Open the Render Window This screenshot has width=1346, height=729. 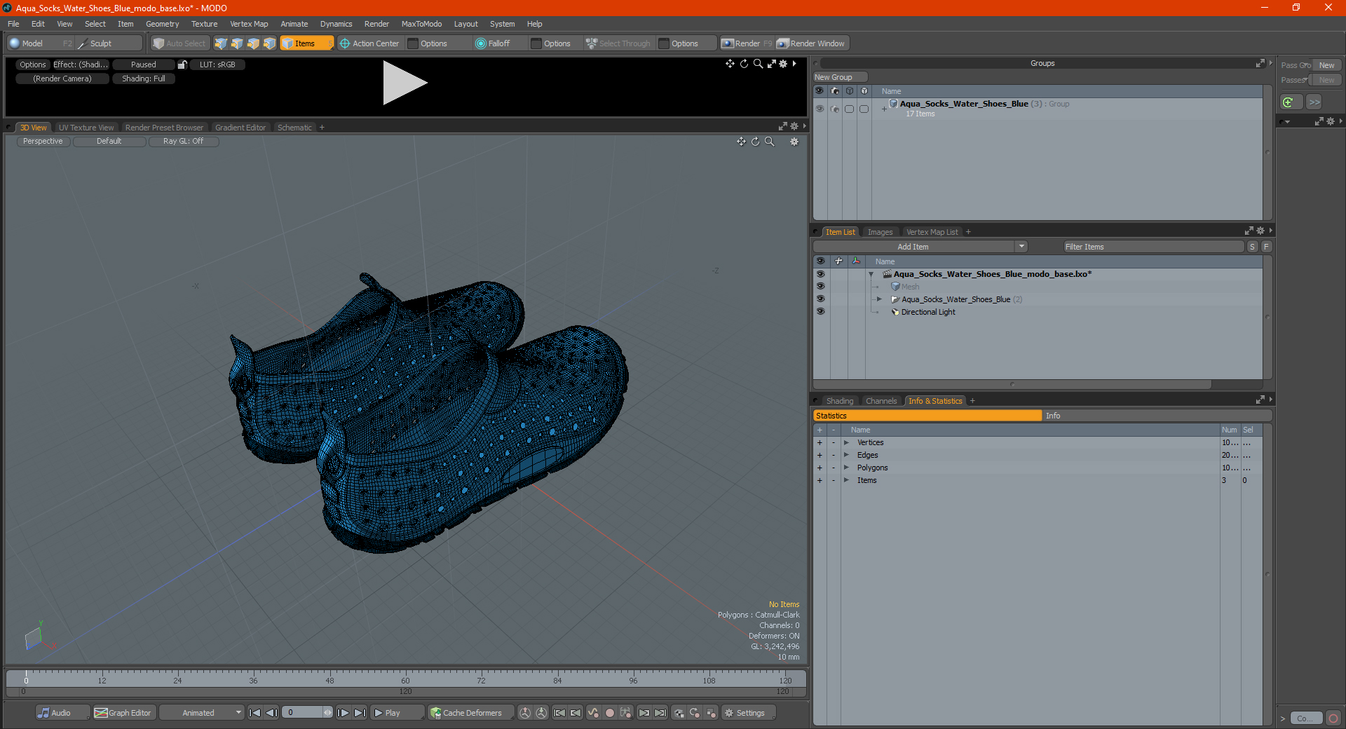(811, 43)
